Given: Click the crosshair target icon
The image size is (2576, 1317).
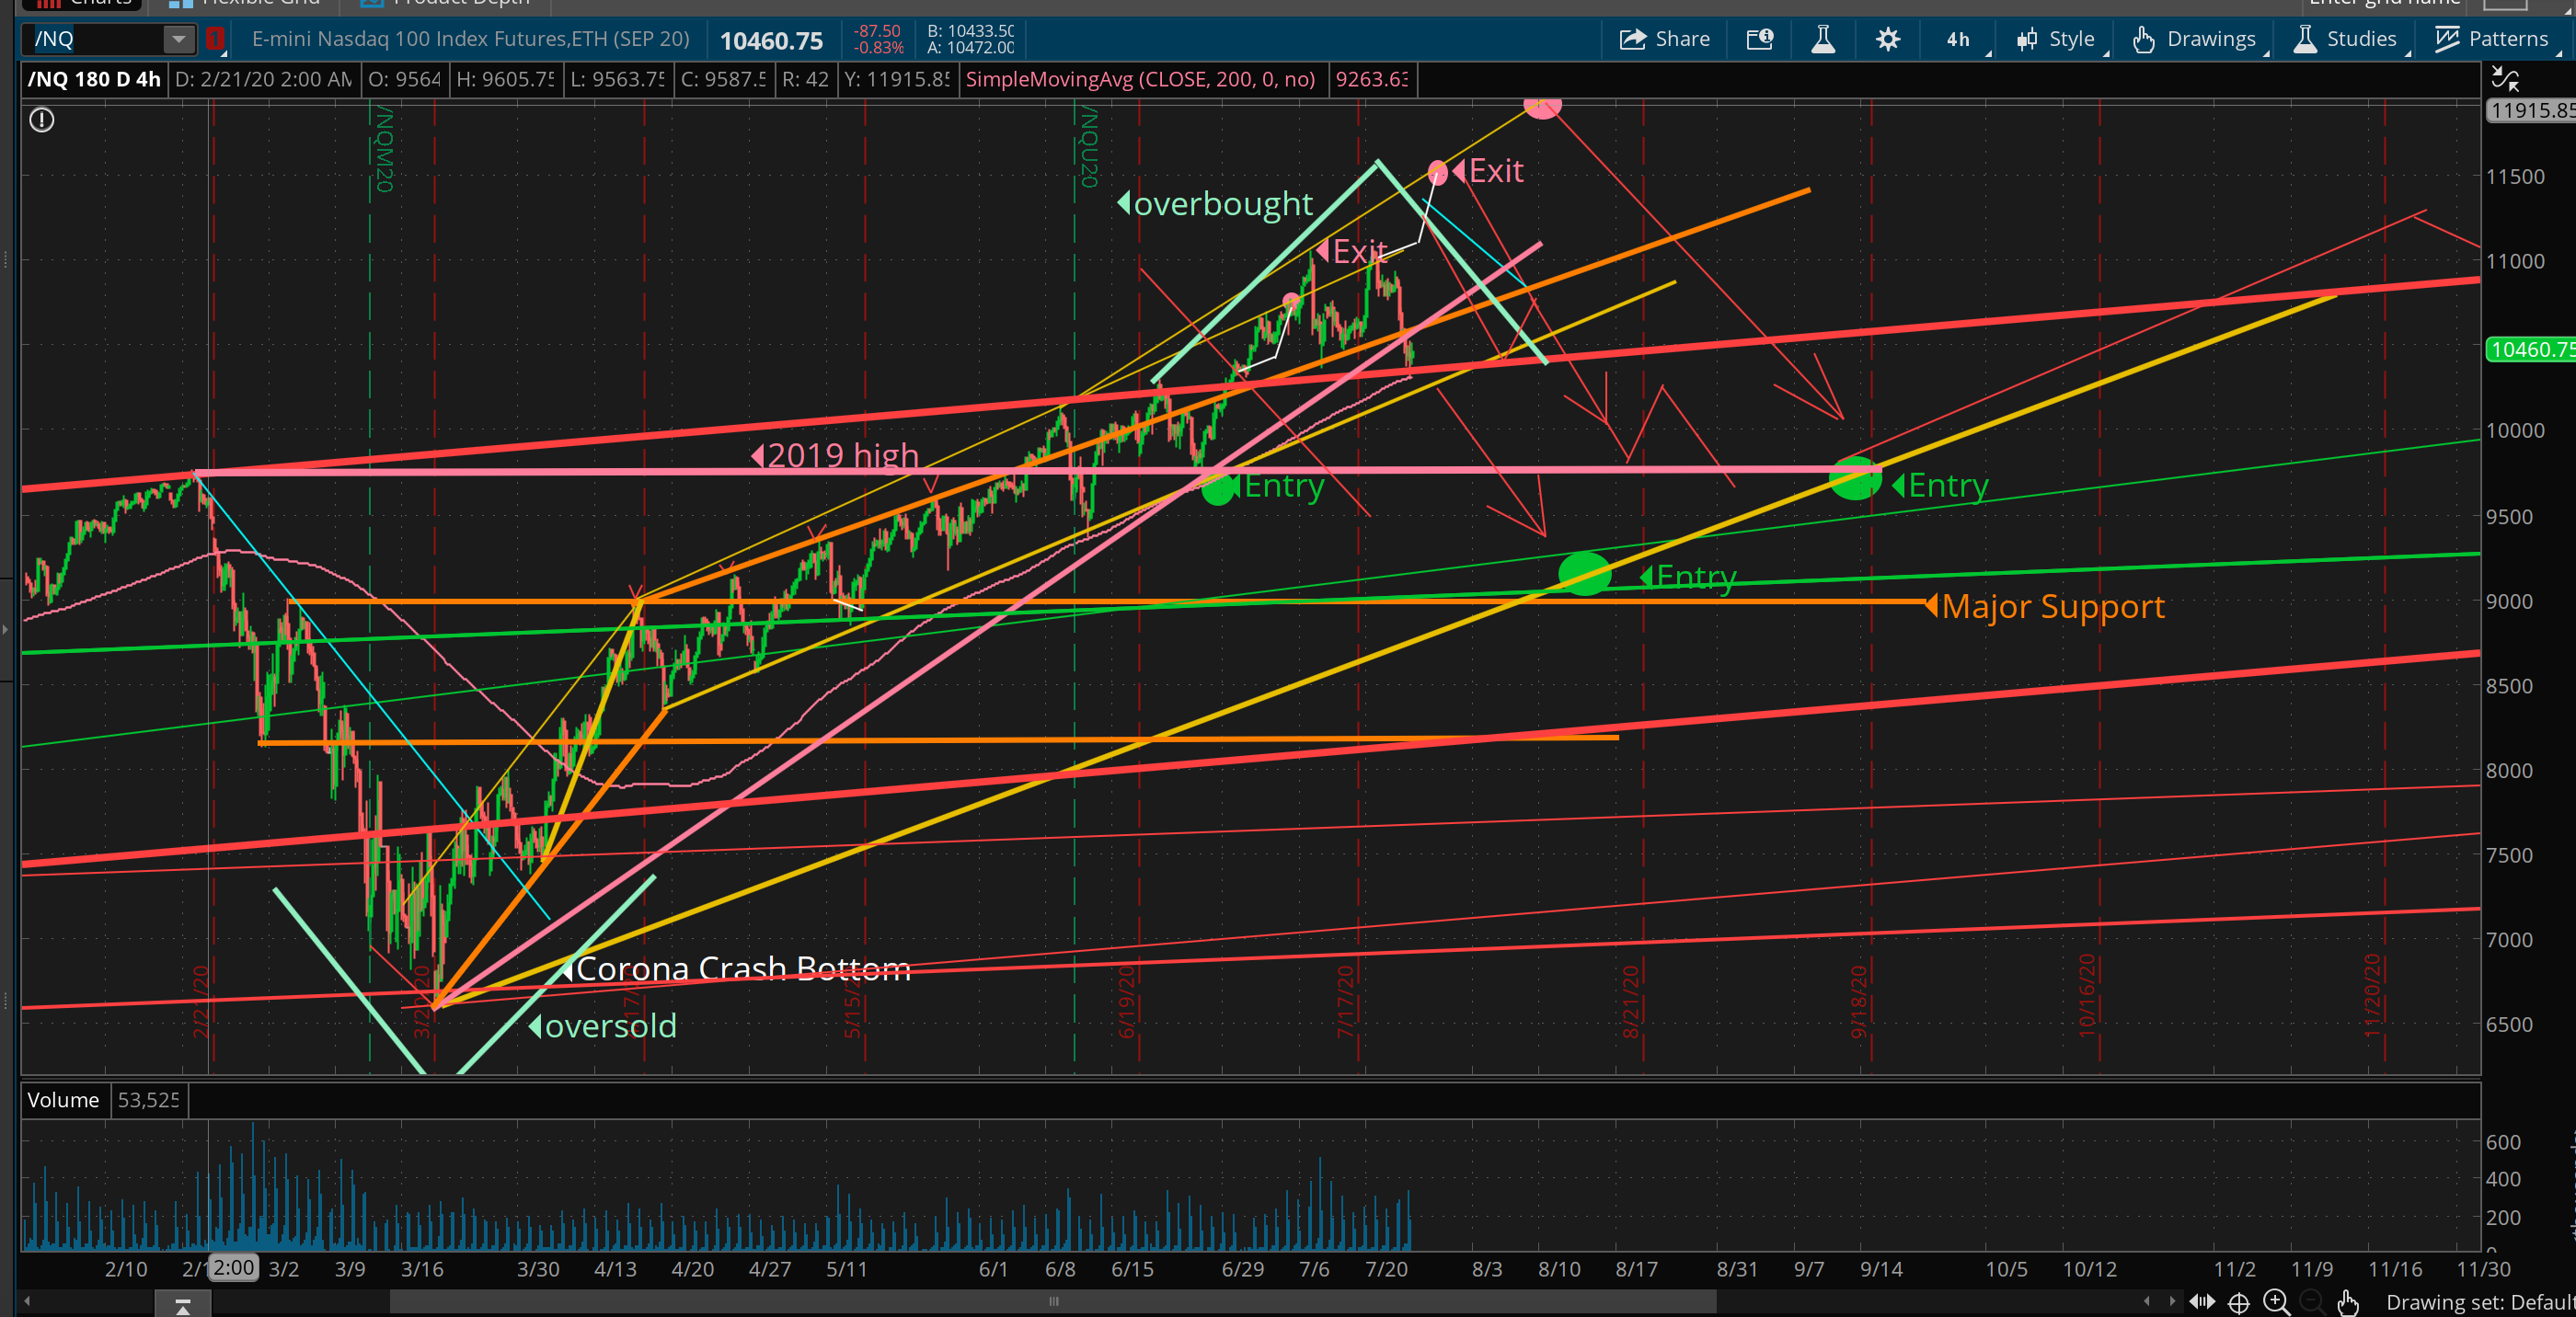Looking at the screenshot, I should [2239, 1302].
